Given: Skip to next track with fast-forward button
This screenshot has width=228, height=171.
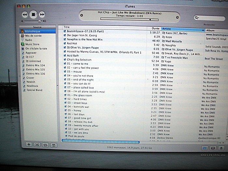Looking at the screenshot, I should tap(42, 14).
